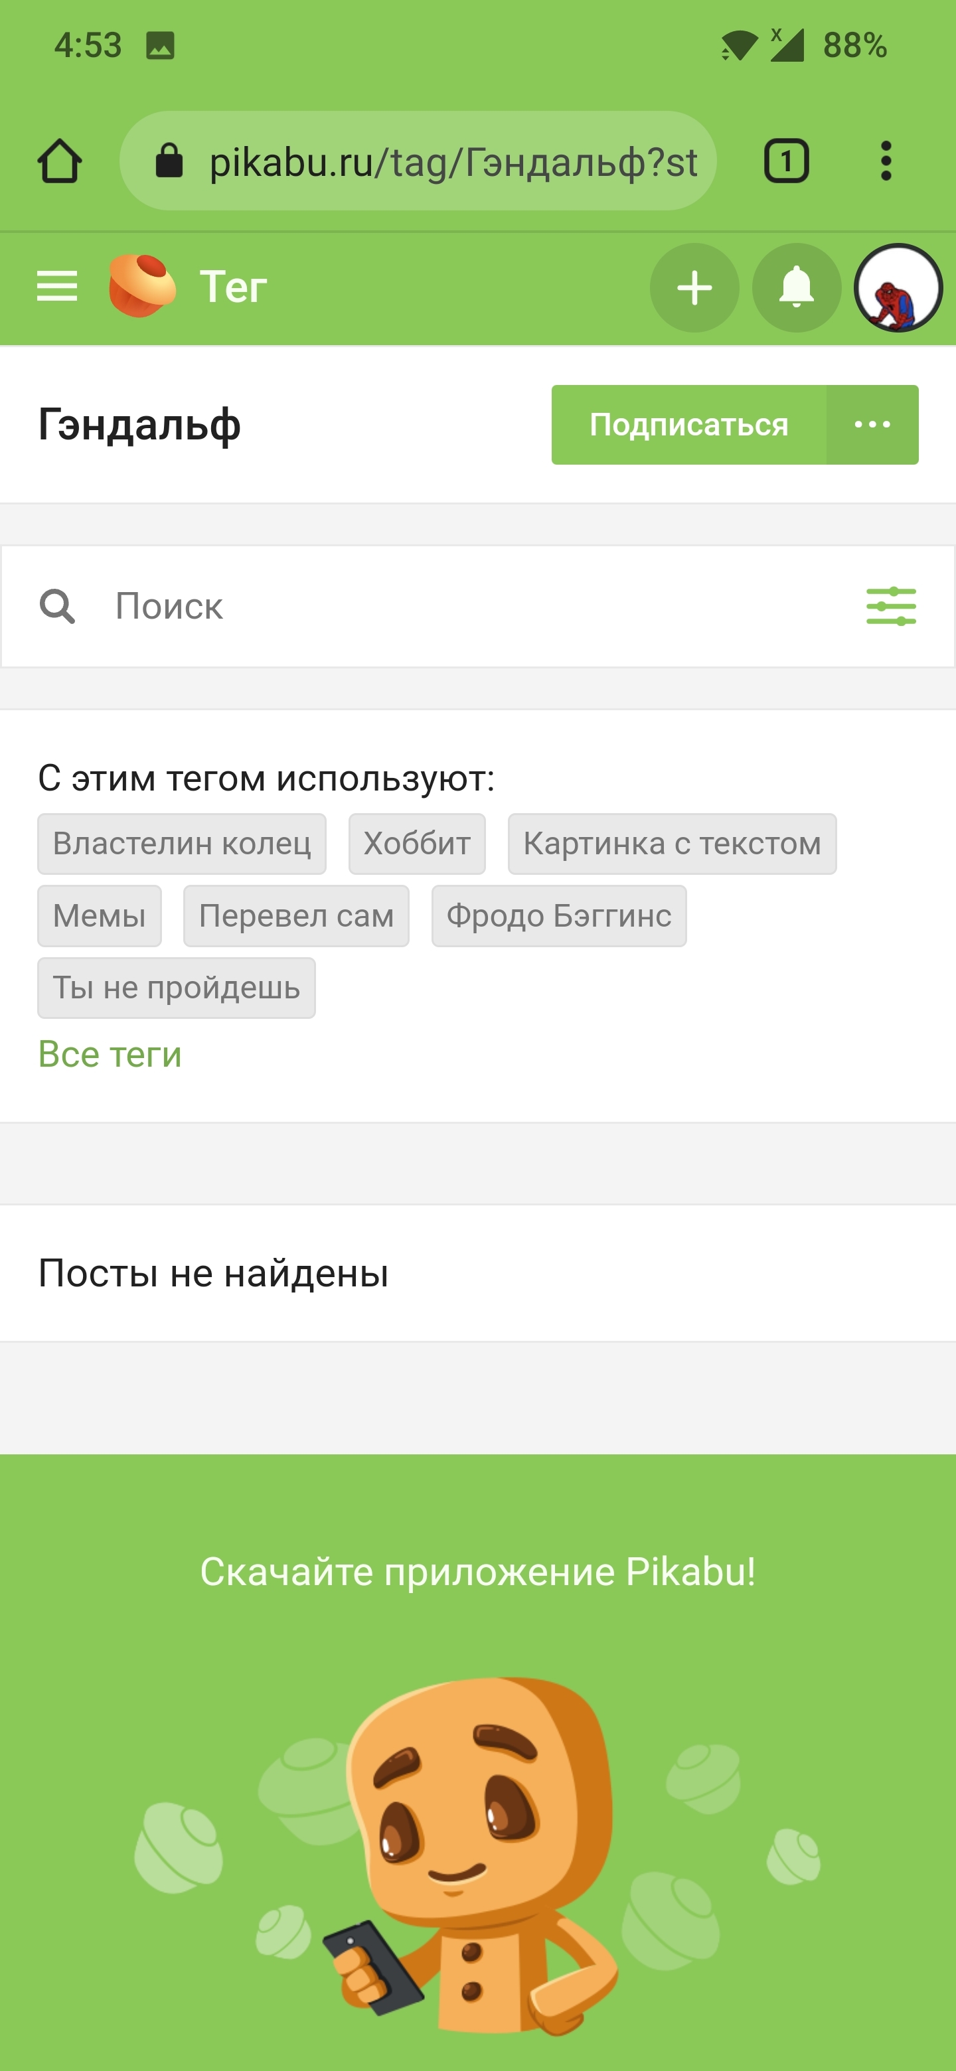Click the pikabu.ru URL address bar
Viewport: 956px width, 2071px height.
pyautogui.click(x=418, y=161)
